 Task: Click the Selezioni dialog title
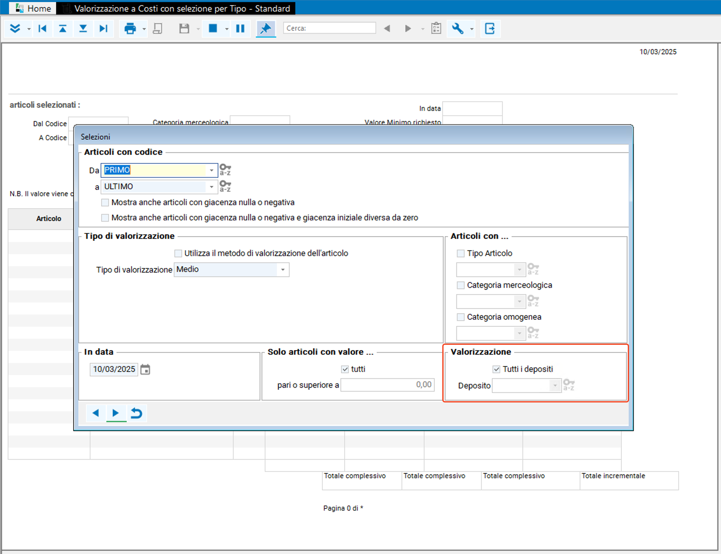tap(95, 137)
